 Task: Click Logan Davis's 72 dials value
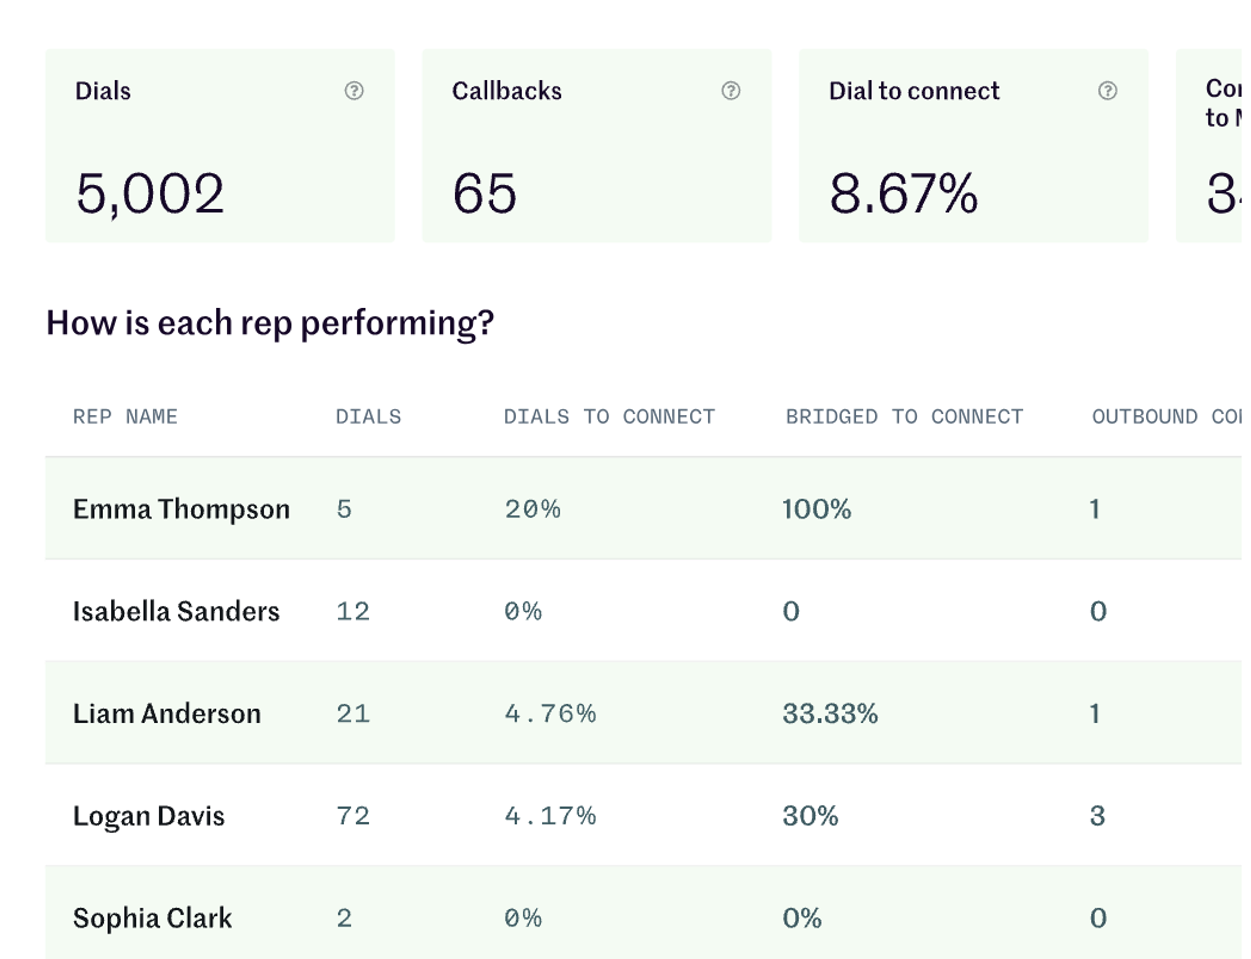point(353,816)
